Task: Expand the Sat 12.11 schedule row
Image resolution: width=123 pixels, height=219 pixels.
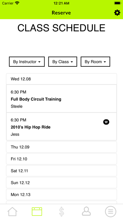Action: (x=61, y=171)
